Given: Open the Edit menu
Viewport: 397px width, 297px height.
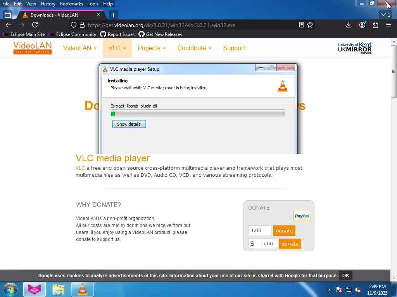Looking at the screenshot, I should point(17,4).
